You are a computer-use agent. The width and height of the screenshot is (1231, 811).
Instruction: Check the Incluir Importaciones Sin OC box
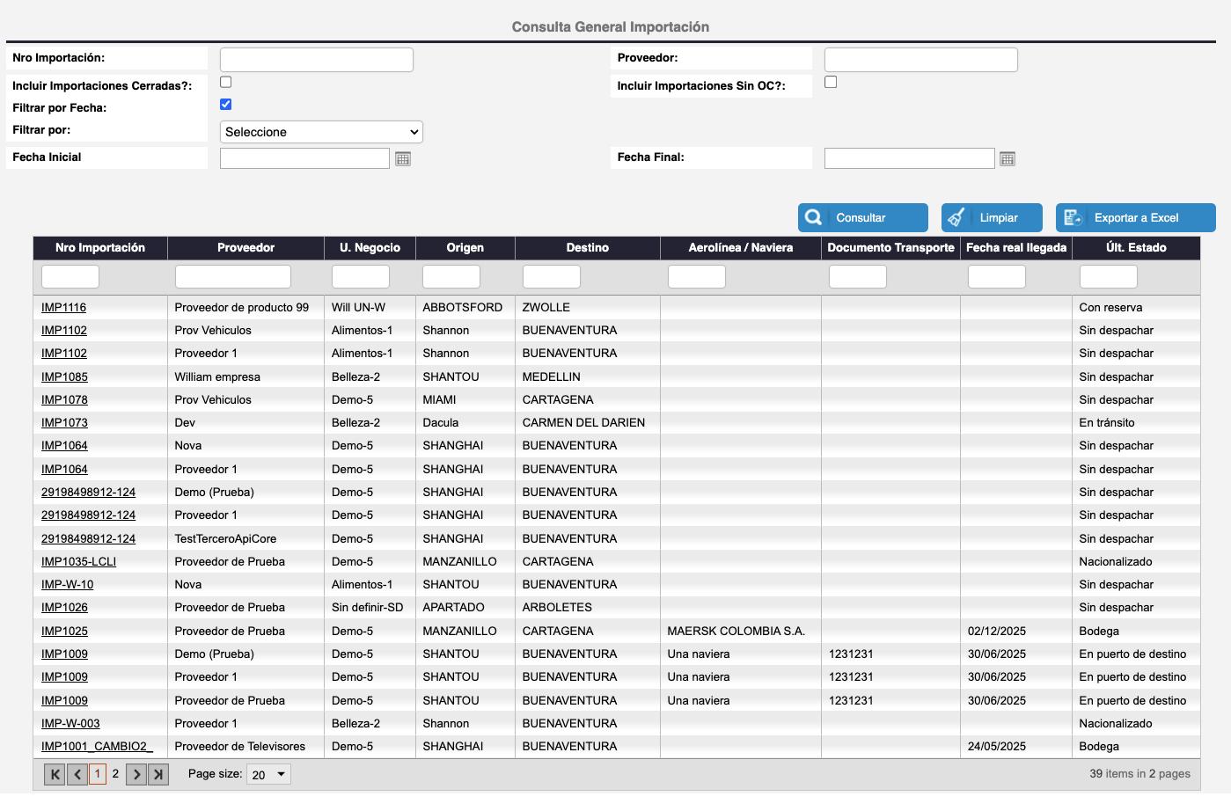pos(831,82)
